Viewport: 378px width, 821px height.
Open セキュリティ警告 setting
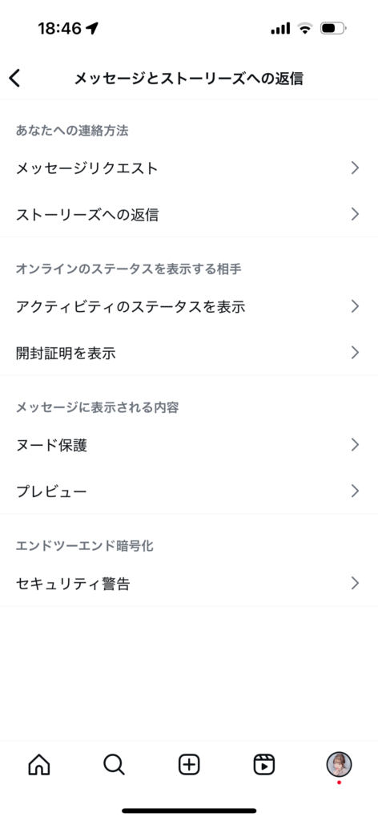pyautogui.click(x=189, y=584)
